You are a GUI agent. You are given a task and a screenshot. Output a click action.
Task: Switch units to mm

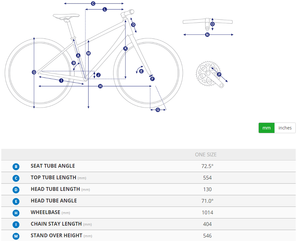(x=267, y=128)
